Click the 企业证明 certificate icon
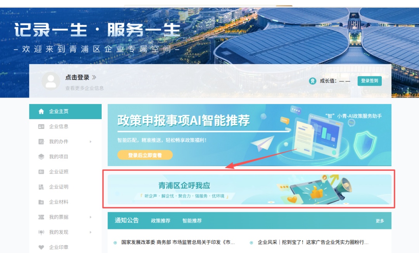 [x=41, y=187]
